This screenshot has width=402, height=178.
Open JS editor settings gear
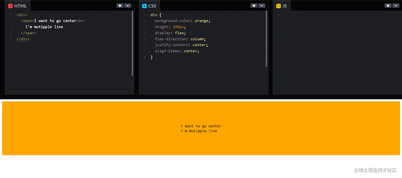pos(388,6)
